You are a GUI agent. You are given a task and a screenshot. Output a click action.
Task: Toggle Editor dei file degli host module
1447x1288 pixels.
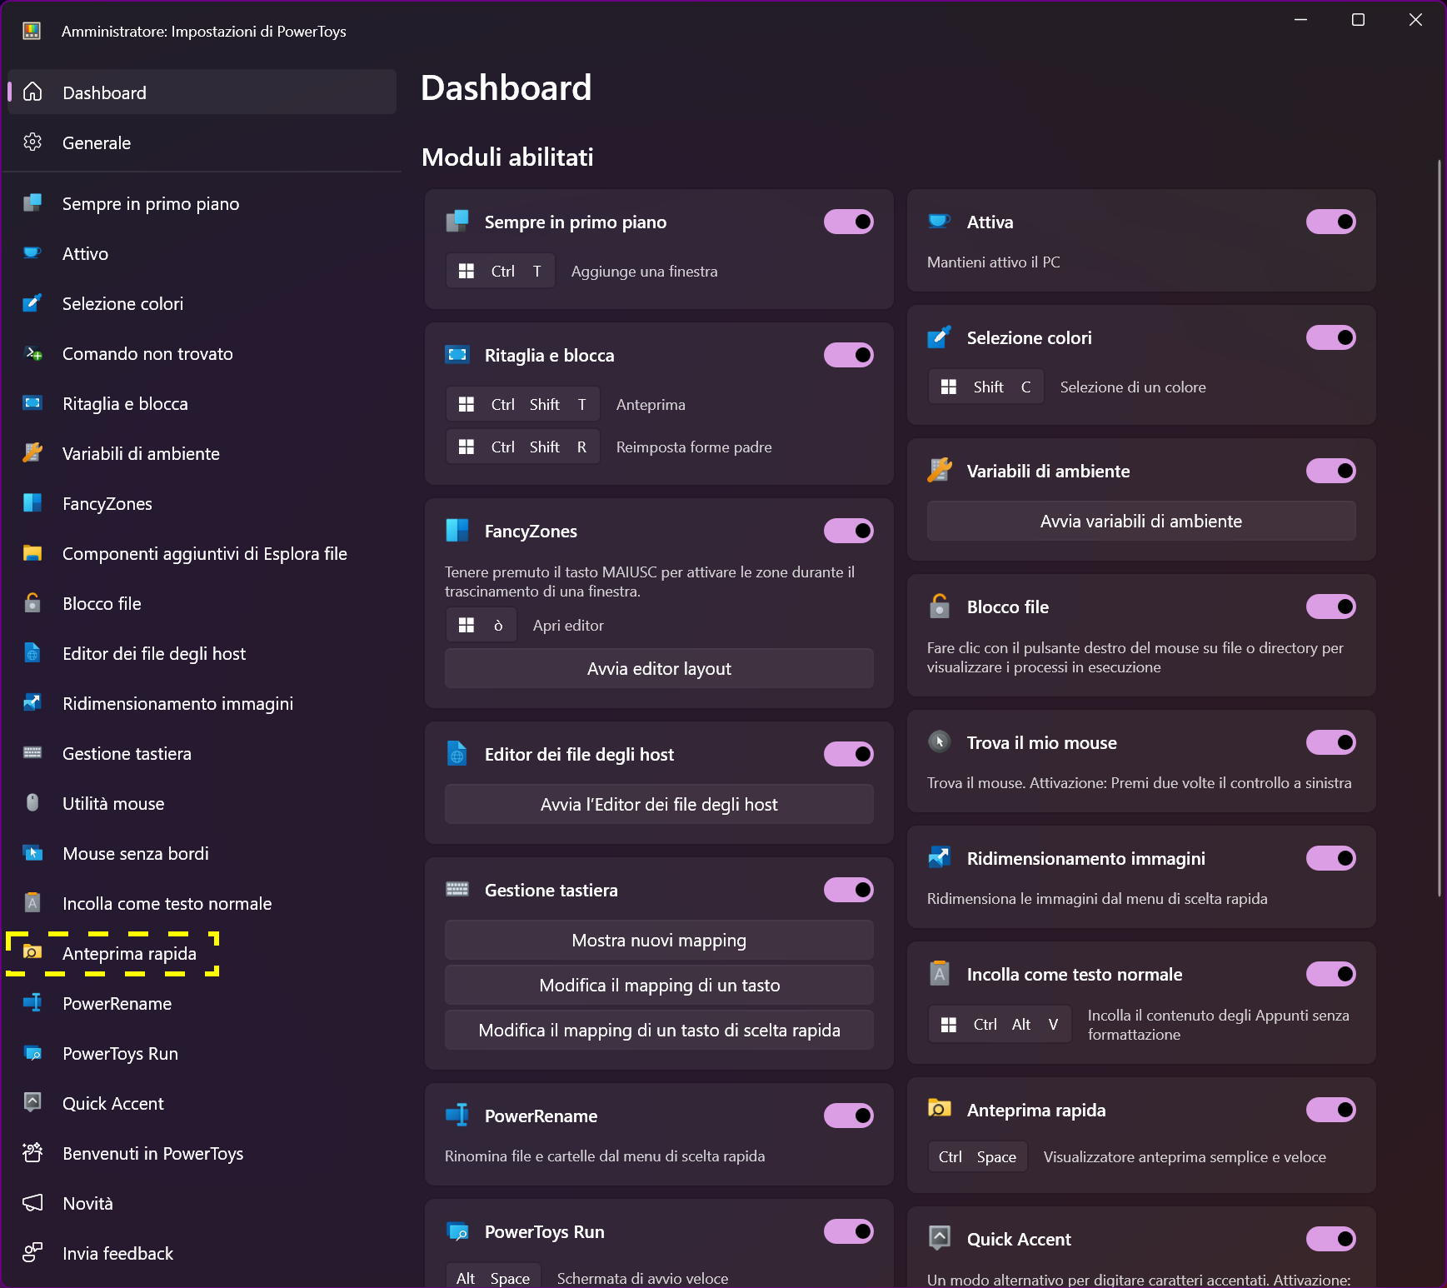[849, 754]
